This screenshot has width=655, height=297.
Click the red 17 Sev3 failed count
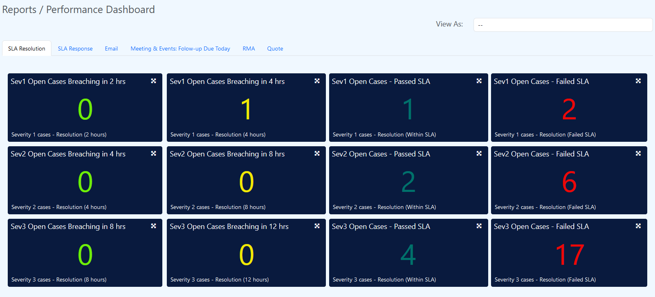tap(569, 255)
